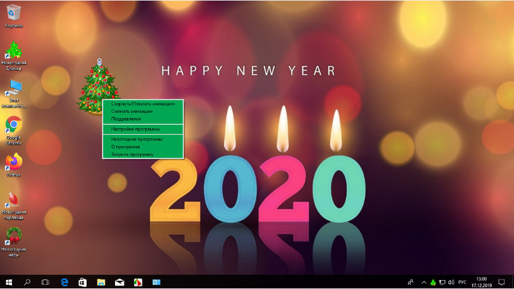Screen dimensions: 514x289
Task: Open network status tray icon
Action: pyautogui.click(x=442, y=282)
